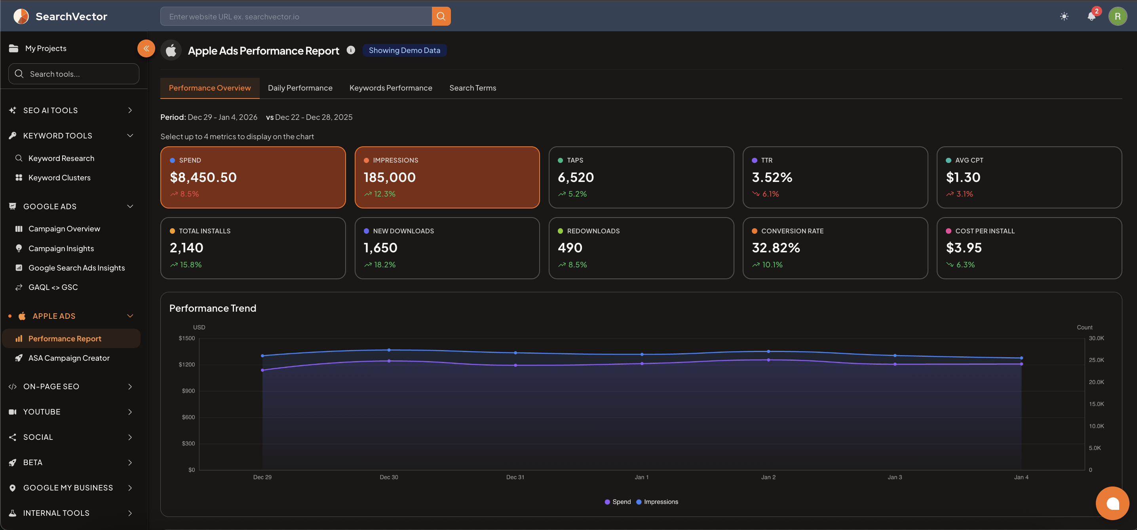Expand the Beta chevron
Image resolution: width=1137 pixels, height=530 pixels.
[130, 462]
